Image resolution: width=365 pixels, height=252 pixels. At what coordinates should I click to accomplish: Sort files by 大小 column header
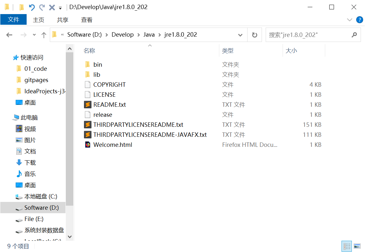tap(291, 50)
